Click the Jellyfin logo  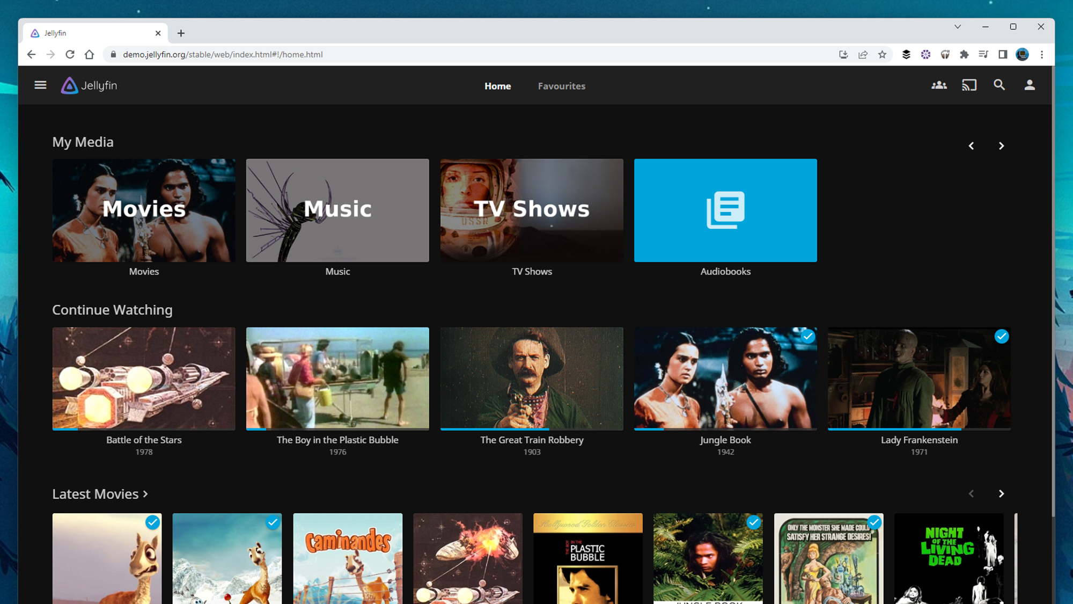[x=88, y=85]
